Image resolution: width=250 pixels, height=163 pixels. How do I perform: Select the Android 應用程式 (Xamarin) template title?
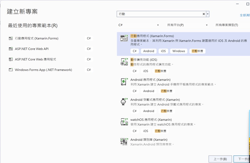point(150,80)
